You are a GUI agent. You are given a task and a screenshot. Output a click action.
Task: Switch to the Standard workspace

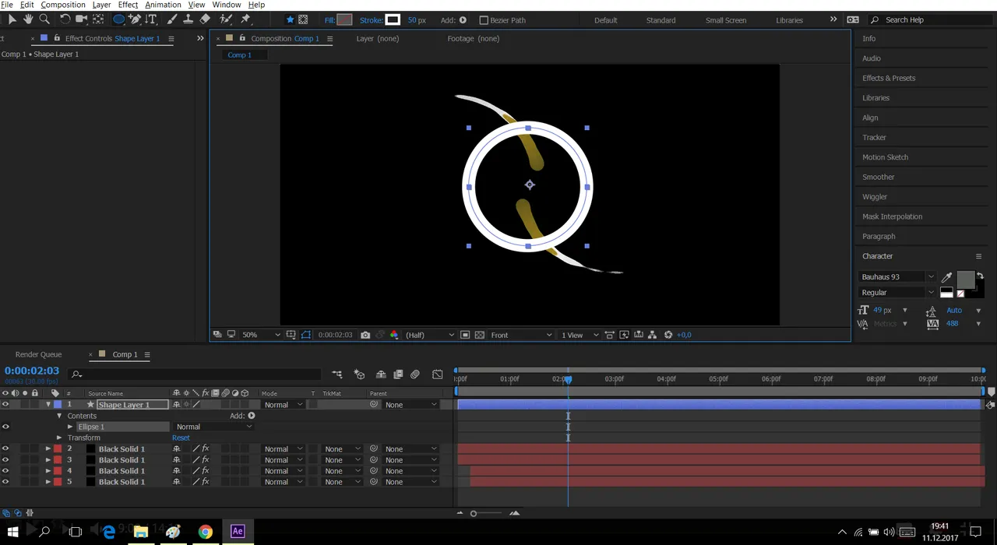pyautogui.click(x=661, y=20)
